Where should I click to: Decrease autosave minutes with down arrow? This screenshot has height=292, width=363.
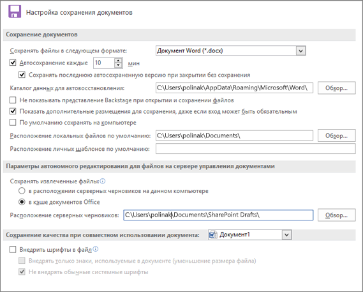point(118,65)
